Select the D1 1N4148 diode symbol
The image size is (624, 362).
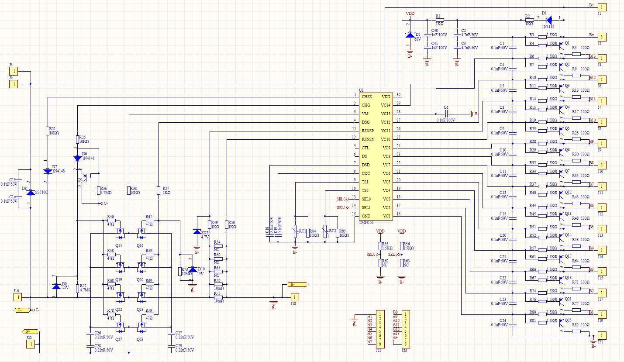tap(549, 20)
